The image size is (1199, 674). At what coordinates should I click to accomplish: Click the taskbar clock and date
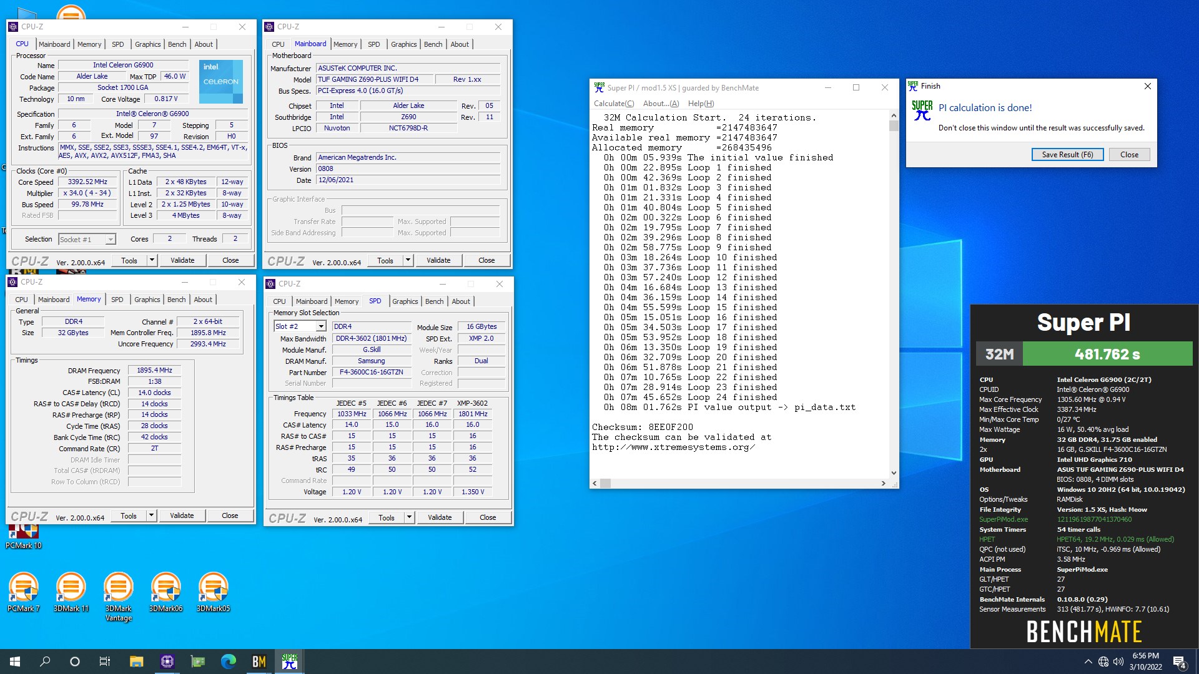tap(1145, 662)
